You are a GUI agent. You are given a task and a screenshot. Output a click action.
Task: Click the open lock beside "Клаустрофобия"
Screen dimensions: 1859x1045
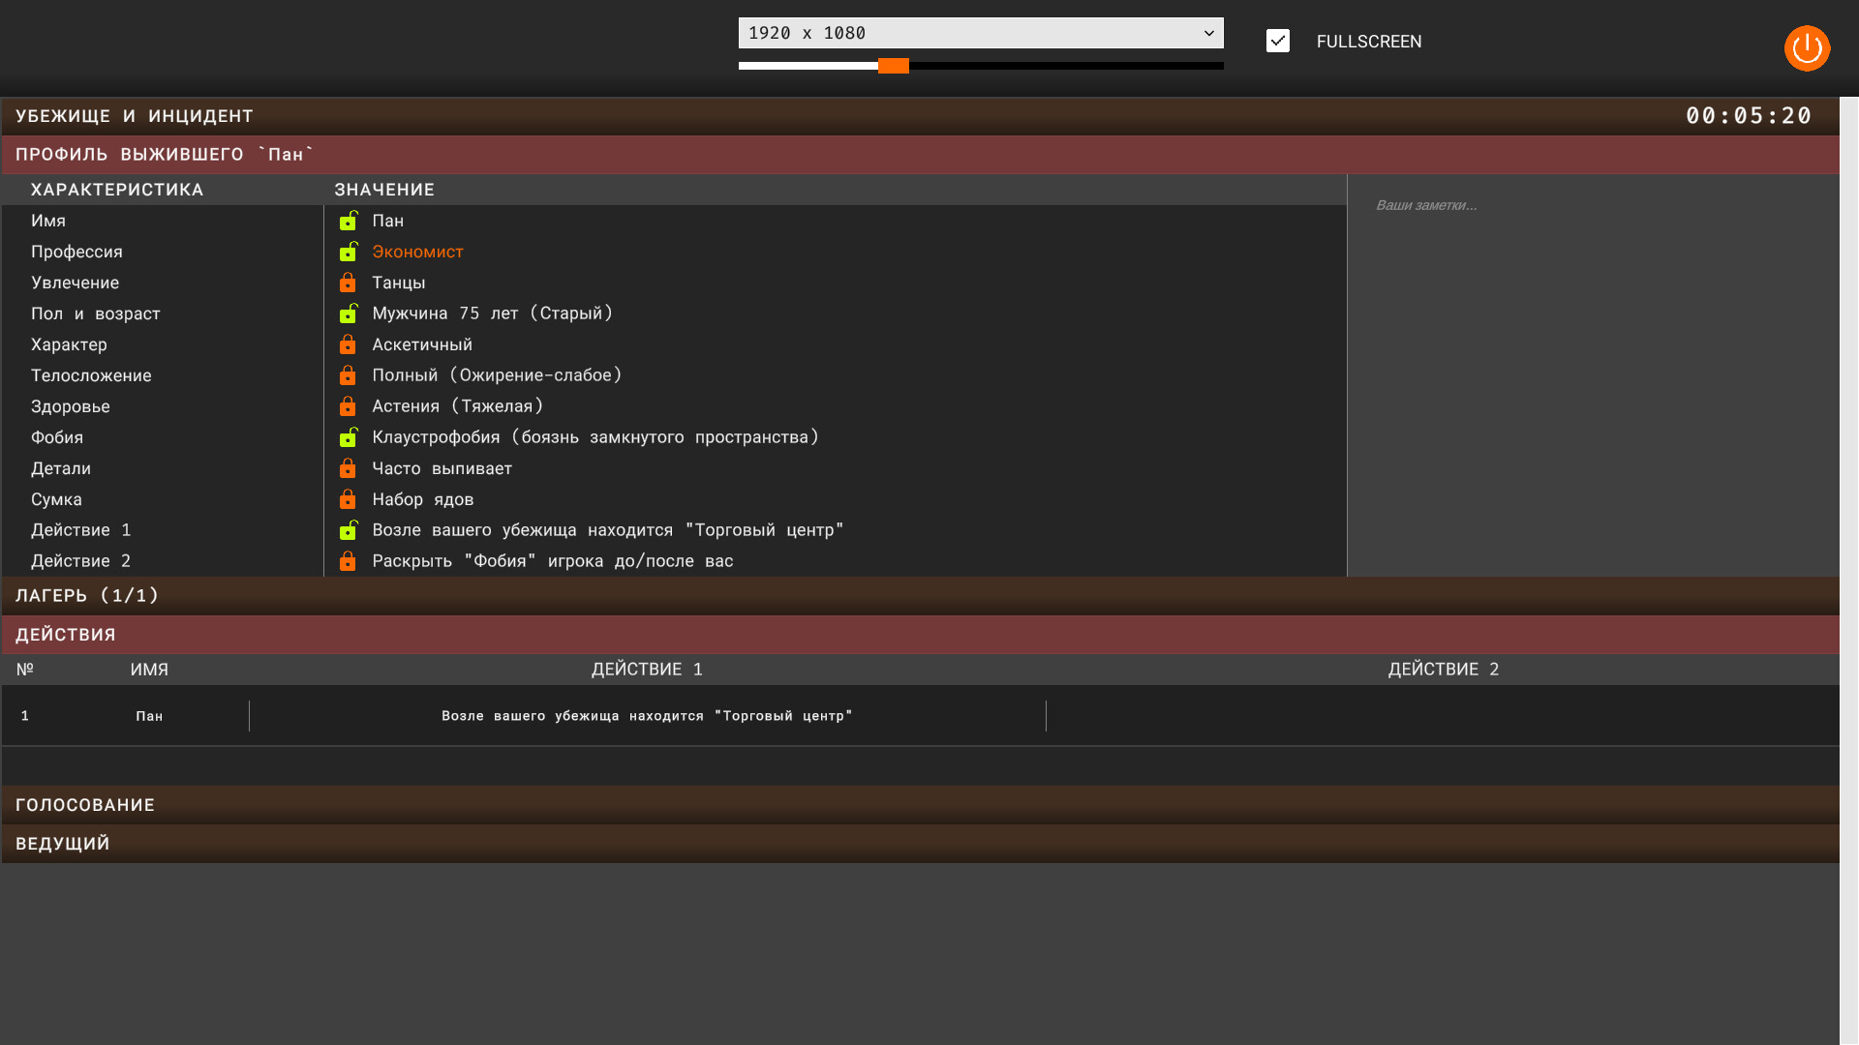[348, 437]
